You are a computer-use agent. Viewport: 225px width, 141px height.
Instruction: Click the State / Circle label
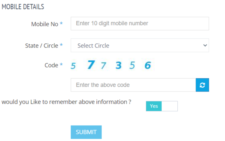(42, 46)
